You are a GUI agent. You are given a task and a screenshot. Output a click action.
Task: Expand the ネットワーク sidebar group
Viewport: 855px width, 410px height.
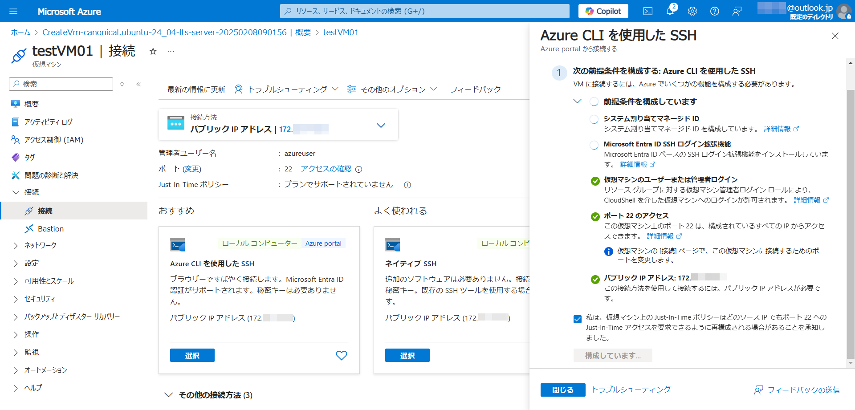pyautogui.click(x=16, y=245)
